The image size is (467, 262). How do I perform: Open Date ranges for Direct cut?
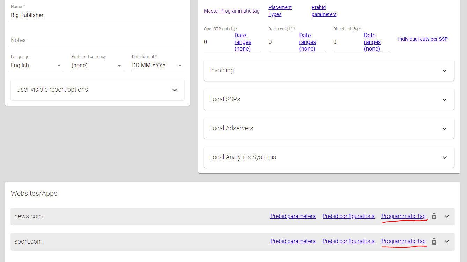coord(372,42)
